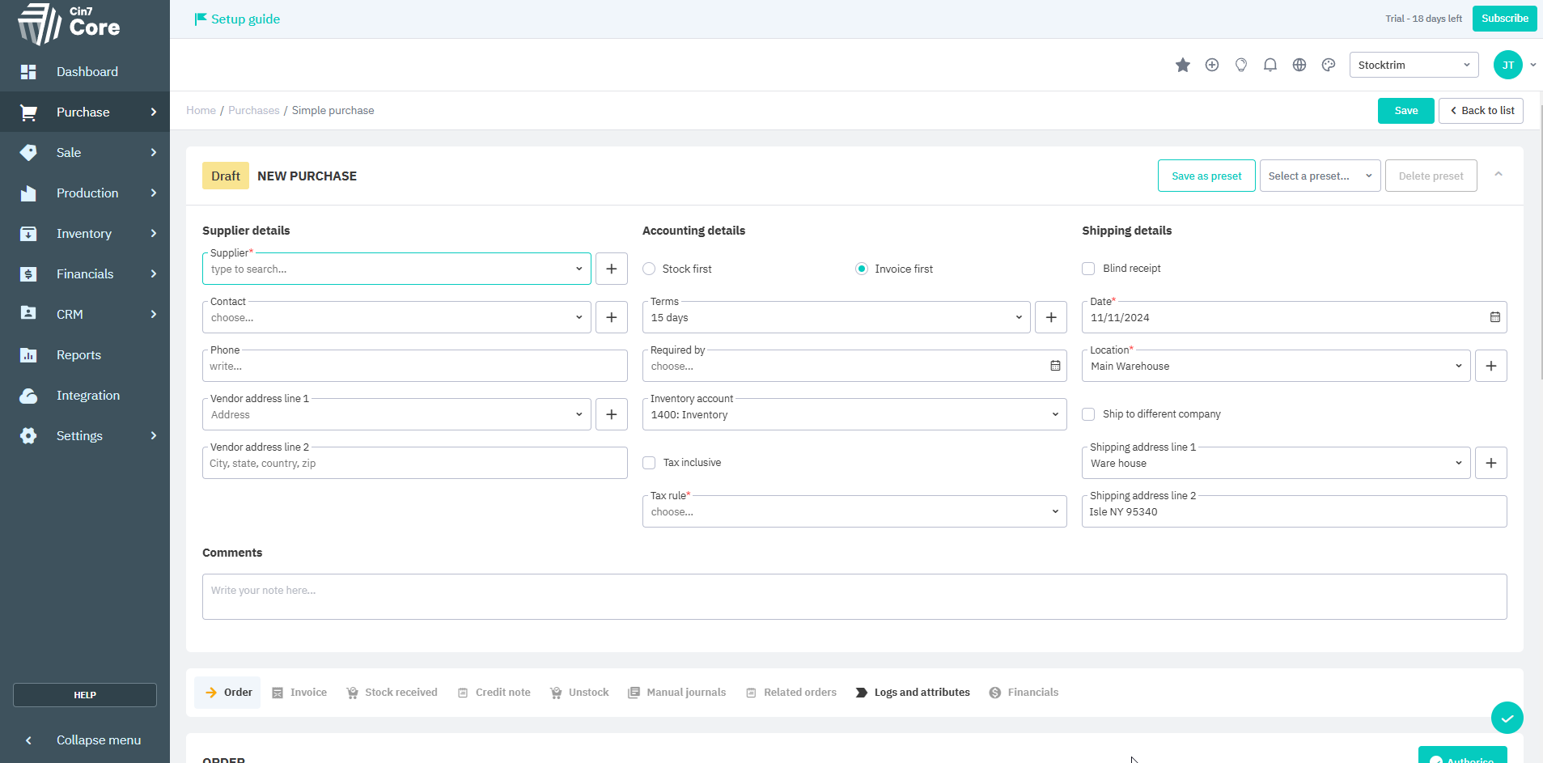Expand the Select a preset dropdown
Screen dimensions: 1543x763
click(x=1319, y=176)
